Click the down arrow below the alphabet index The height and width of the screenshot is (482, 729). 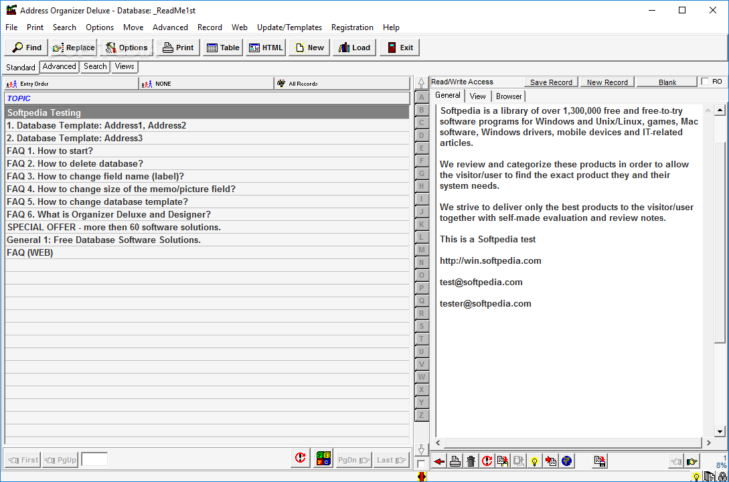tap(421, 449)
